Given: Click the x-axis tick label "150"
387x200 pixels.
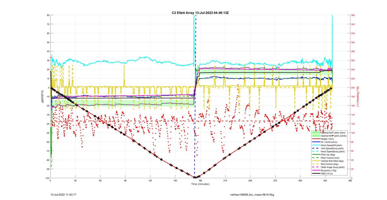Looking at the screenshot, I should 175,180.
